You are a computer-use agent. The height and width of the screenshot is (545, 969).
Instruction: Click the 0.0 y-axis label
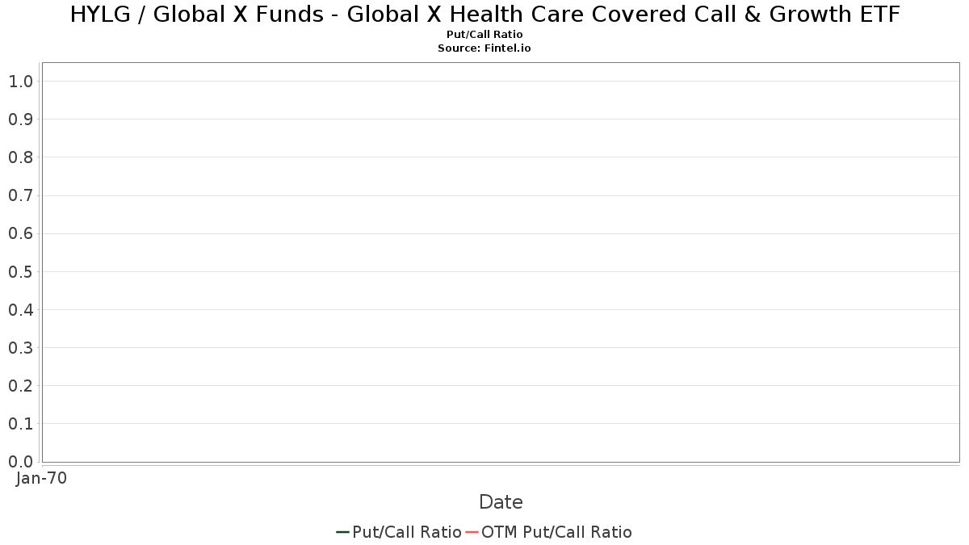tap(20, 462)
